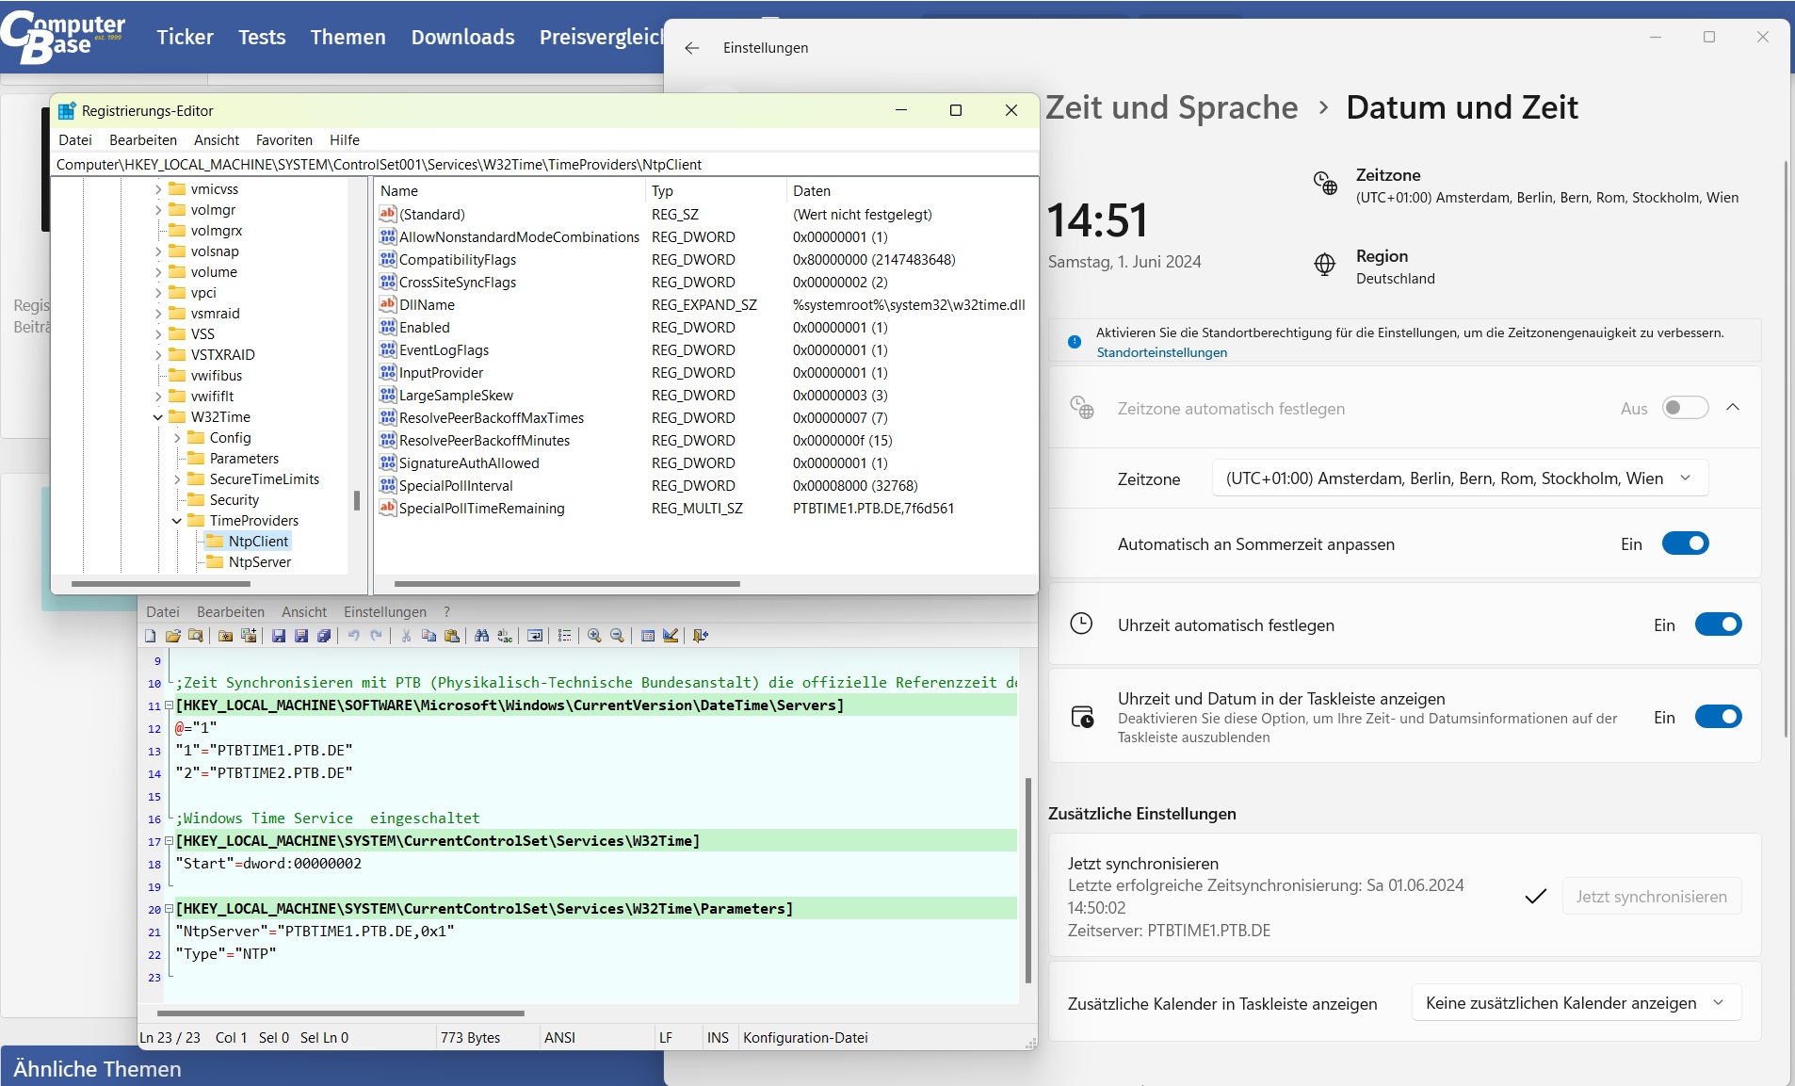The width and height of the screenshot is (1795, 1086).
Task: Click the Save Copy icon in editor toolbar
Action: (x=324, y=636)
